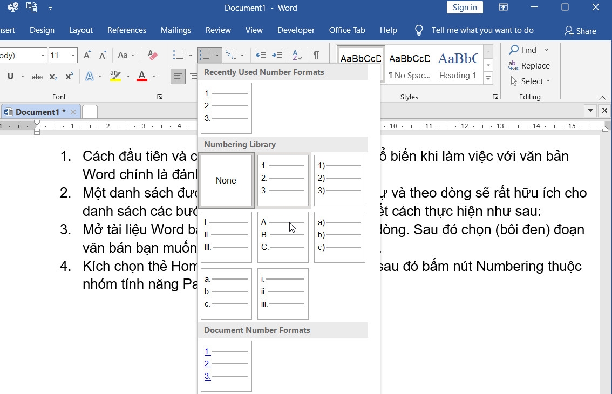
Task: Expand the Styles gallery More arrow
Action: pos(488,78)
